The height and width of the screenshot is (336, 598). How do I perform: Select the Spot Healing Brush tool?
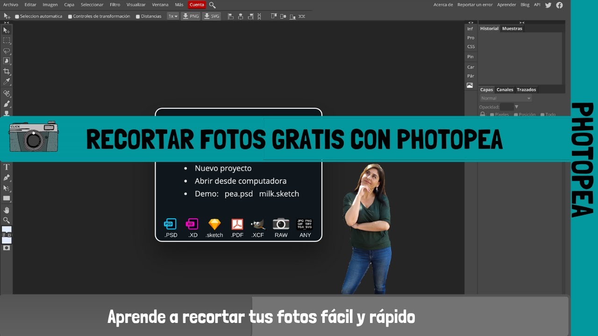click(7, 93)
